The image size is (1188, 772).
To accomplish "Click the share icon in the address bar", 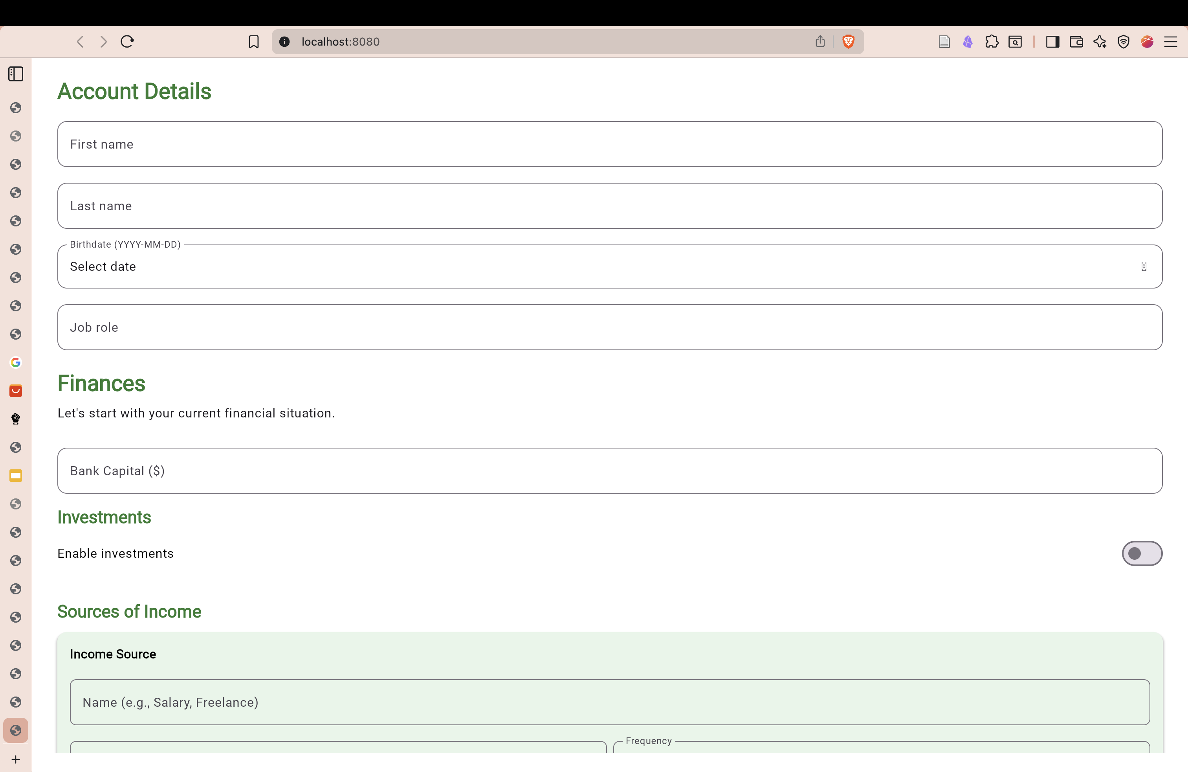I will [x=820, y=41].
